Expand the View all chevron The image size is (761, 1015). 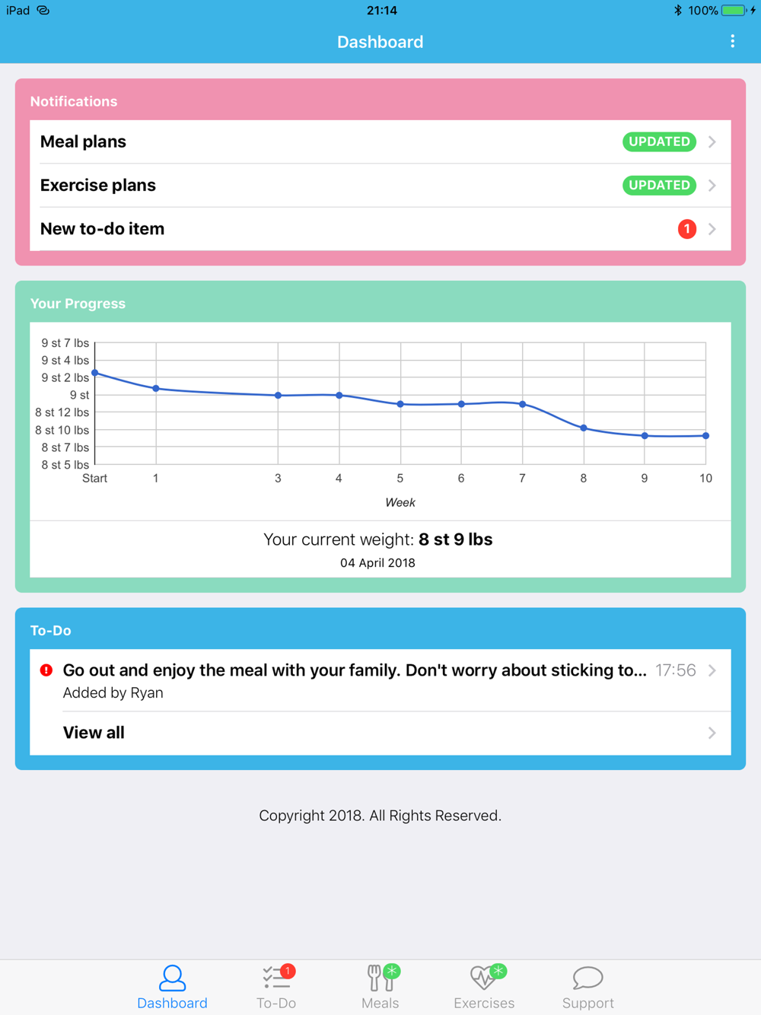tap(712, 733)
